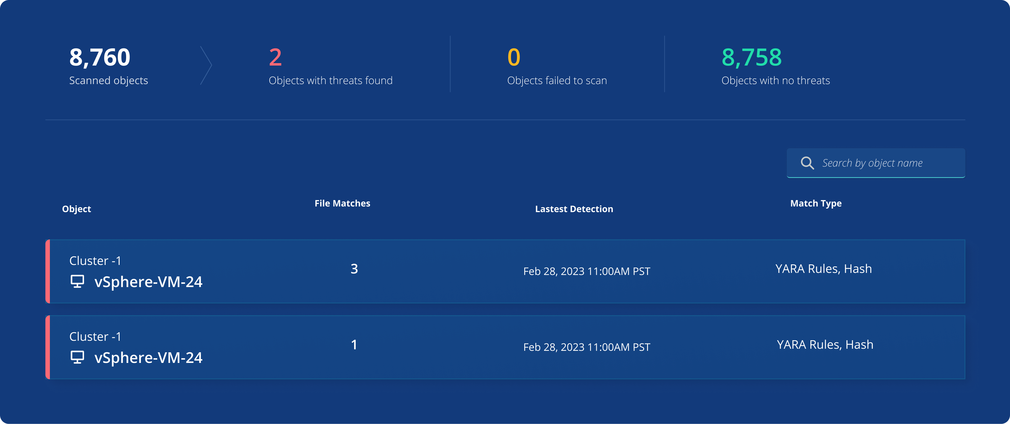Sort by the Object column header
Viewport: 1010px width, 424px height.
click(x=76, y=209)
